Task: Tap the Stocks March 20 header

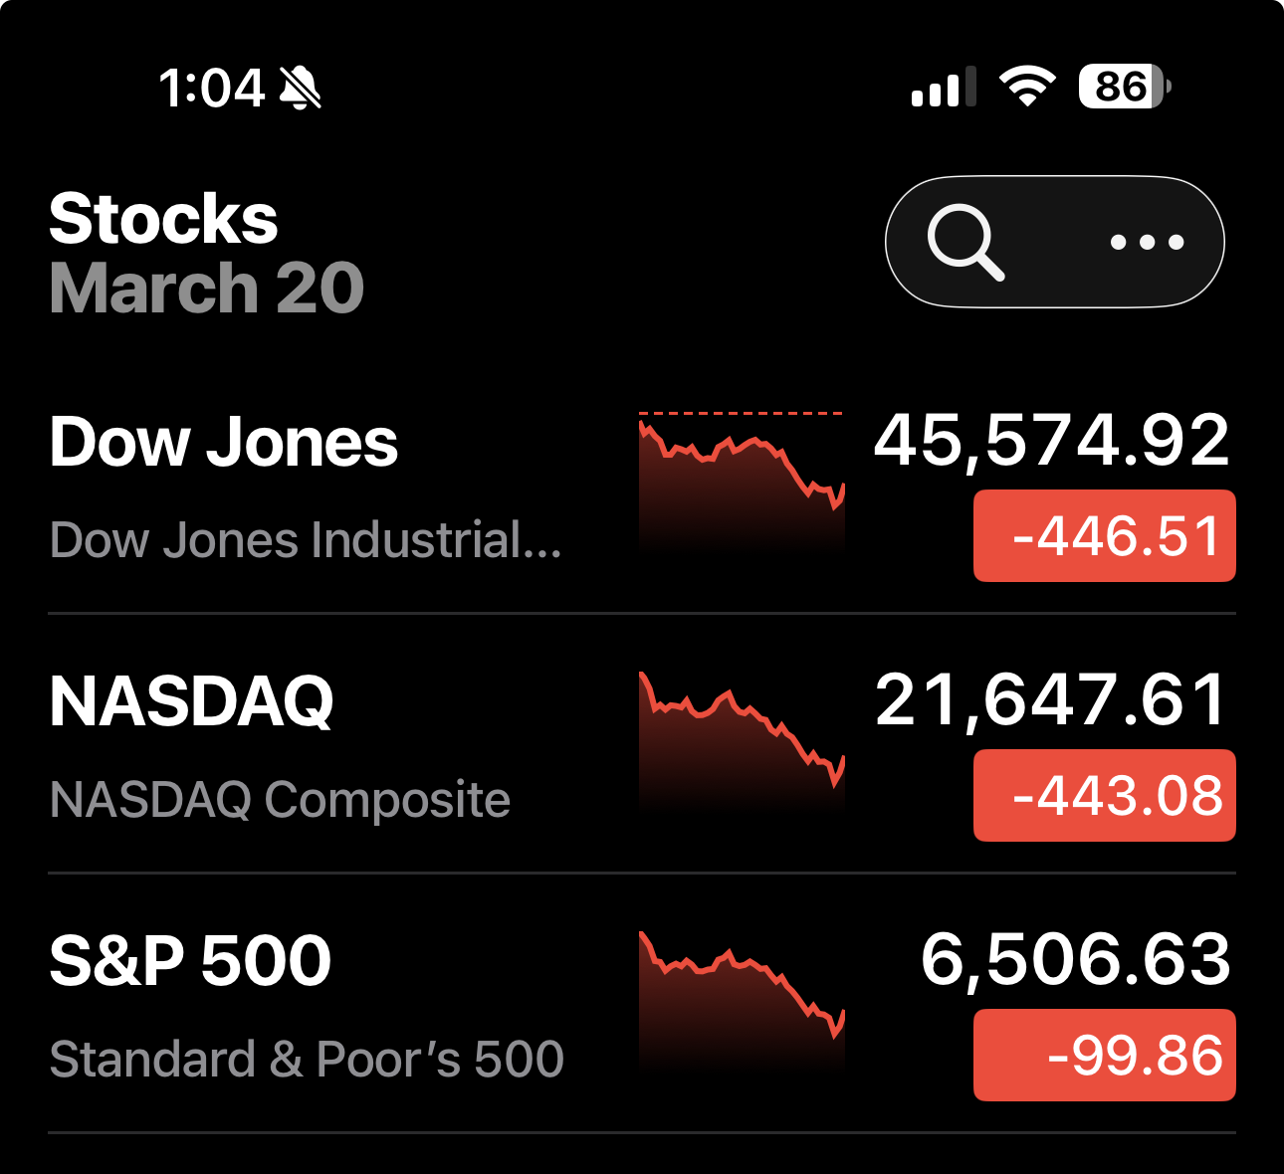Action: click(206, 253)
